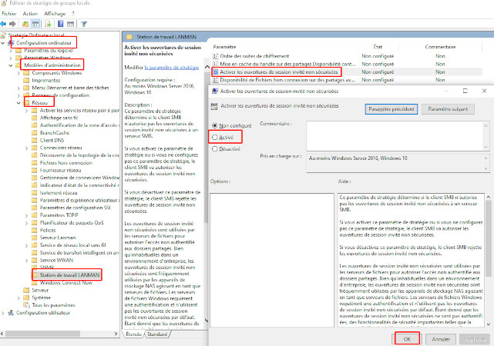494x346 pixels.
Task: Expand the Paramètres du logiciel node
Action: (11, 51)
